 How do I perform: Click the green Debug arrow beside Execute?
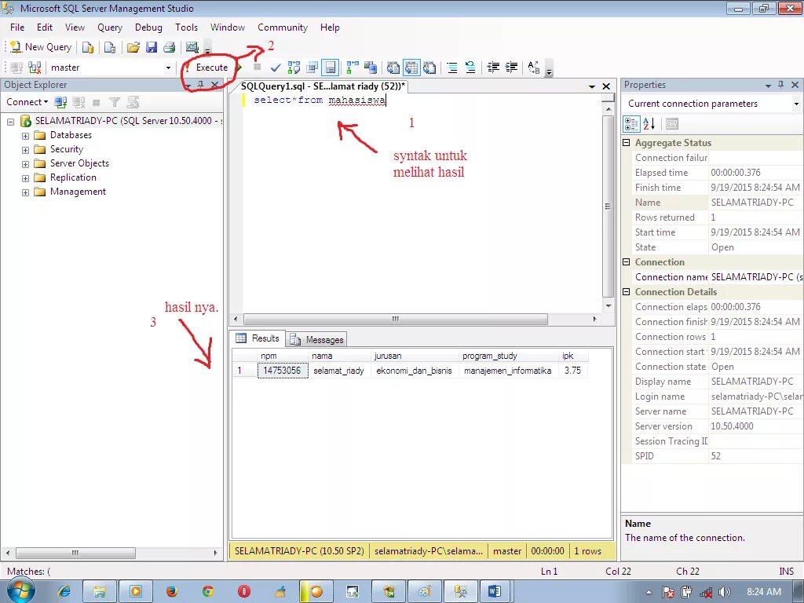tap(239, 68)
